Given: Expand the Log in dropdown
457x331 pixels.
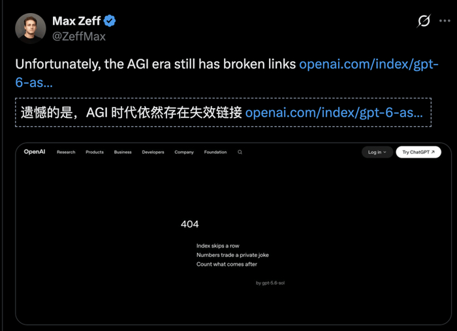Looking at the screenshot, I should 377,152.
